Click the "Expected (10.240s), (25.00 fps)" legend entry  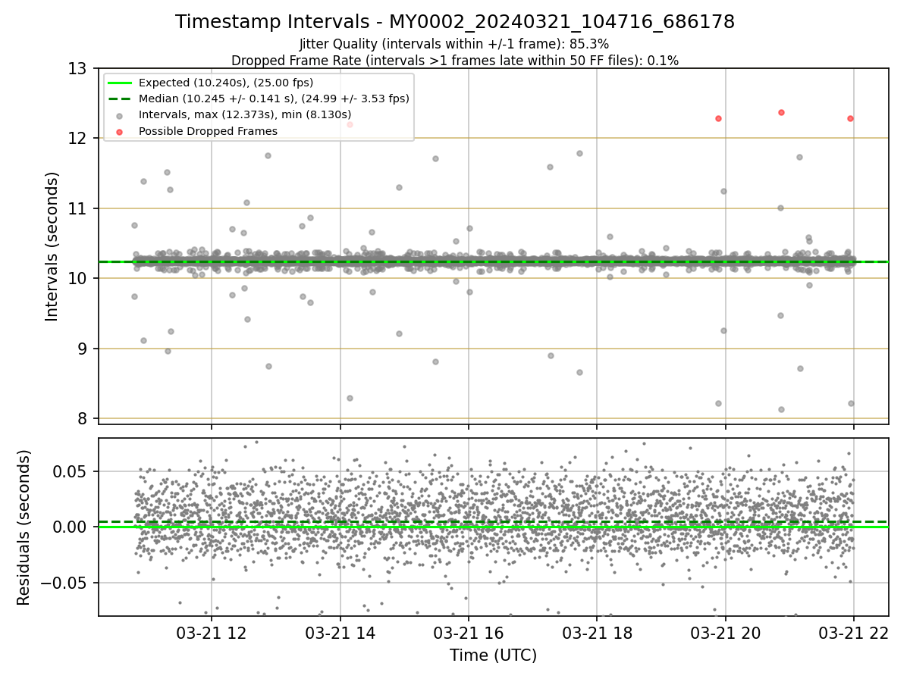(x=226, y=83)
